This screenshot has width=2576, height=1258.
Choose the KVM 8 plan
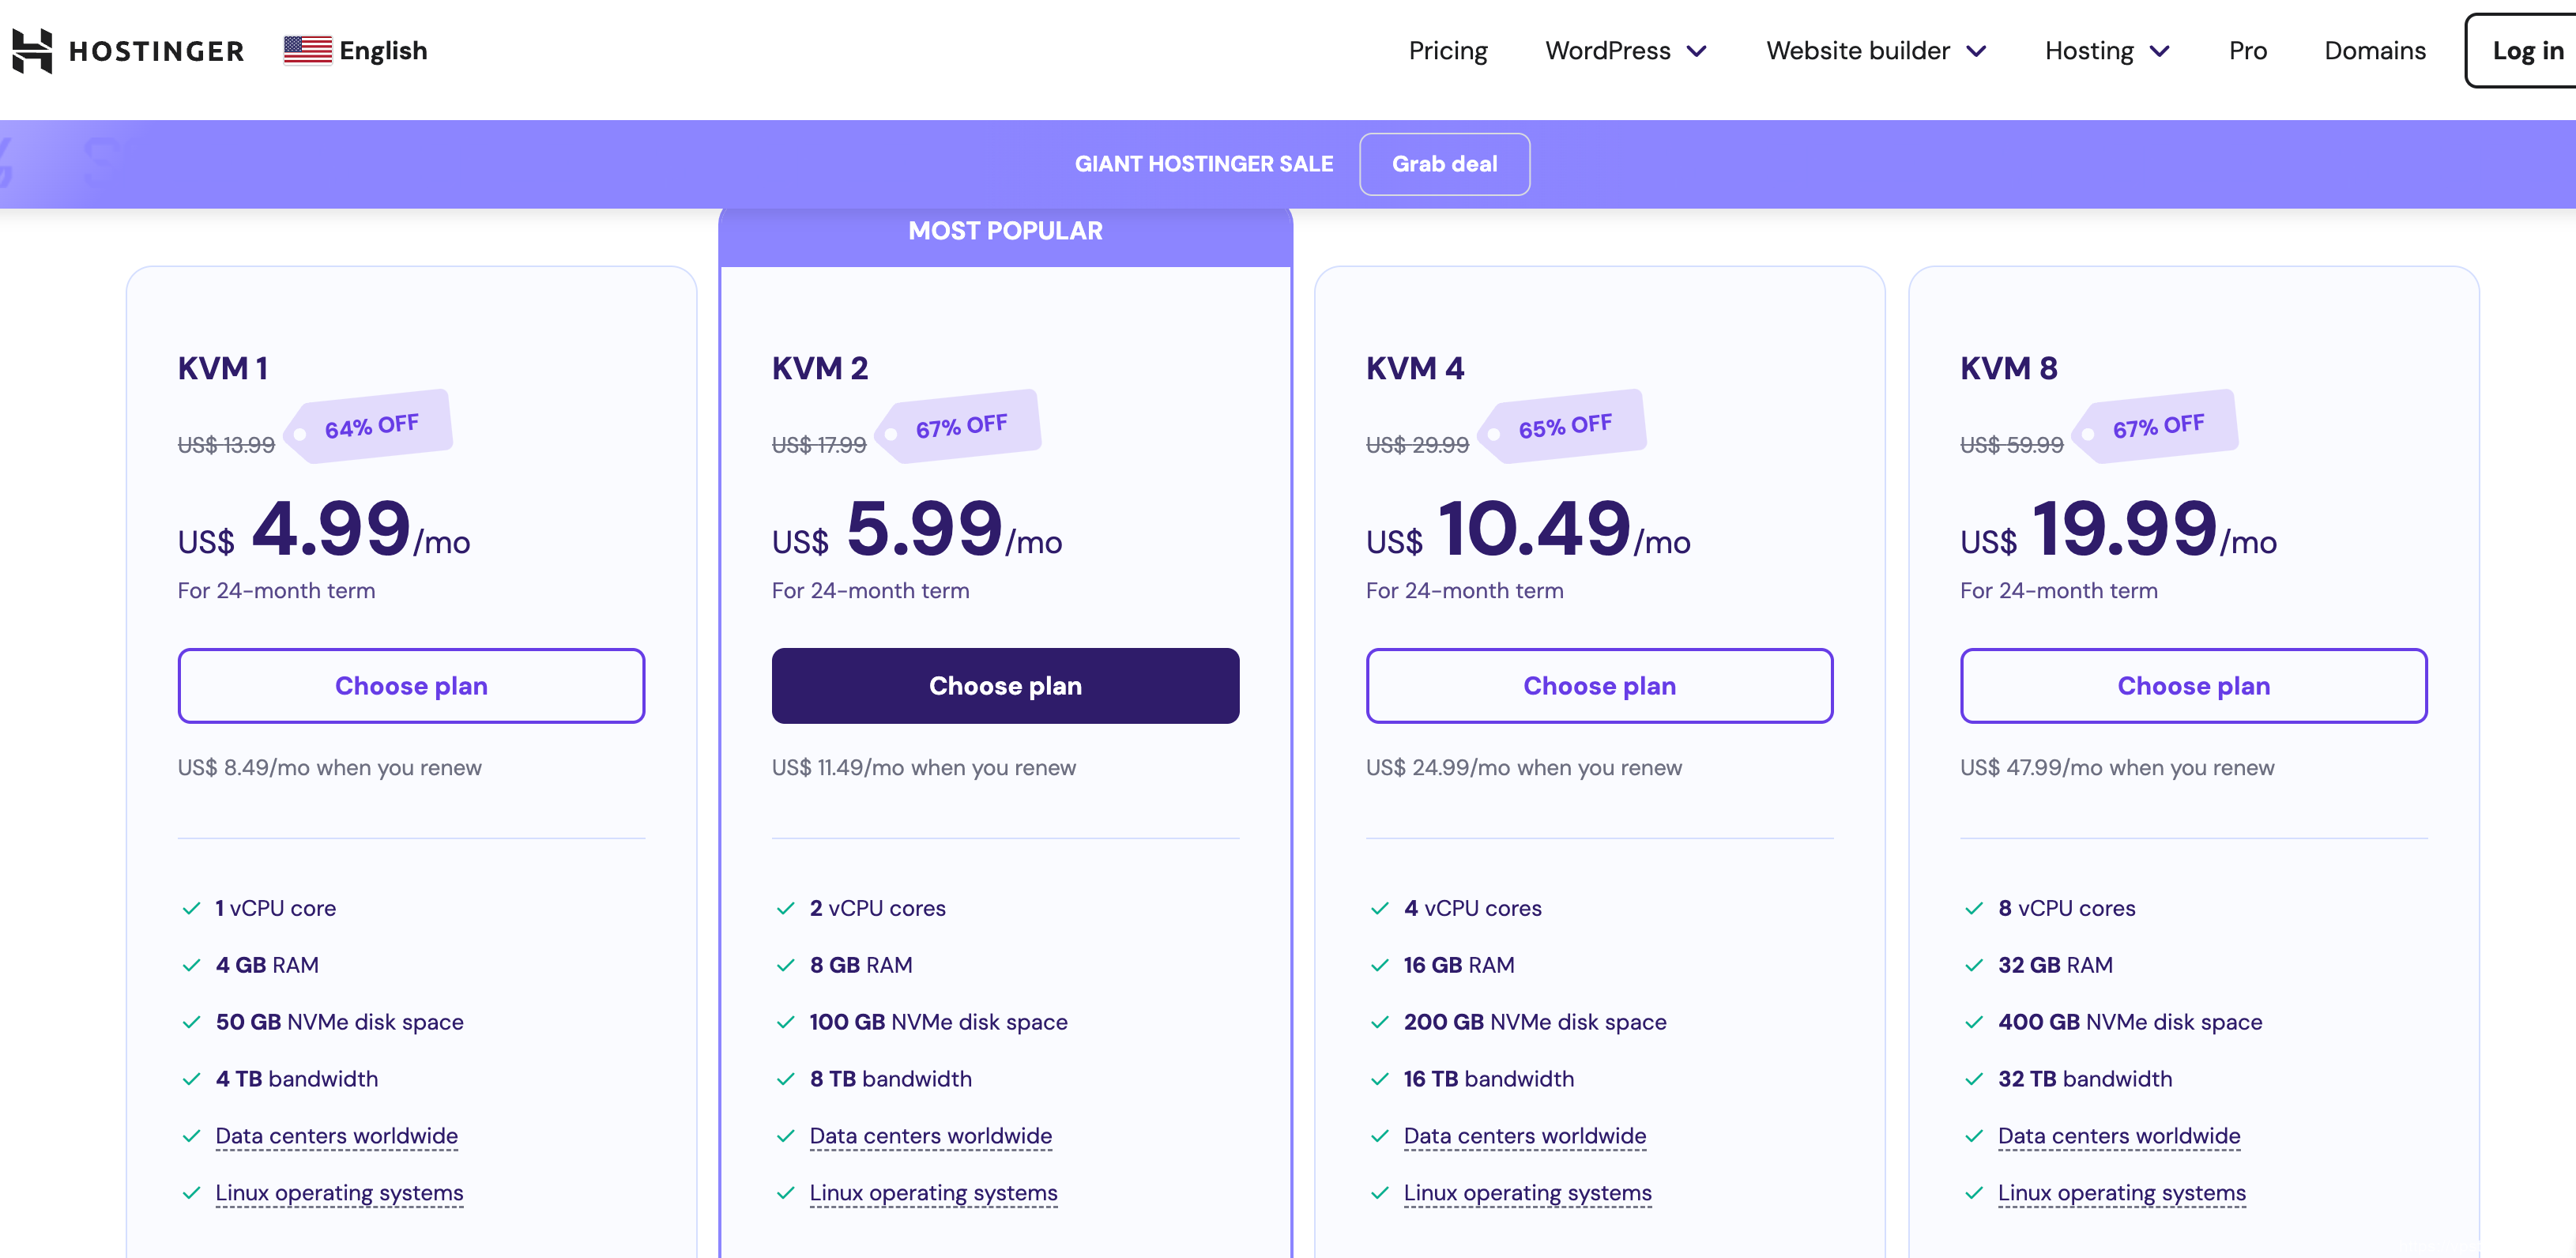[x=2193, y=686]
